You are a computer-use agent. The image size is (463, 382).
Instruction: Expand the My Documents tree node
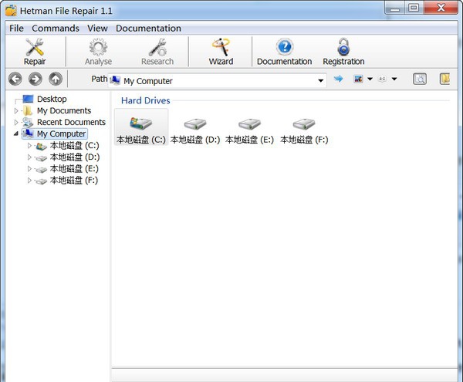(x=16, y=110)
